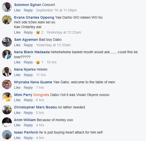Viewport: 146px width, 141px height.
Task: Open Mimi Parry's avatar thumbnail
Action: tap(7, 97)
